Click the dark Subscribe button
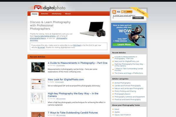This screenshot has width=176, height=117. pos(138,18)
